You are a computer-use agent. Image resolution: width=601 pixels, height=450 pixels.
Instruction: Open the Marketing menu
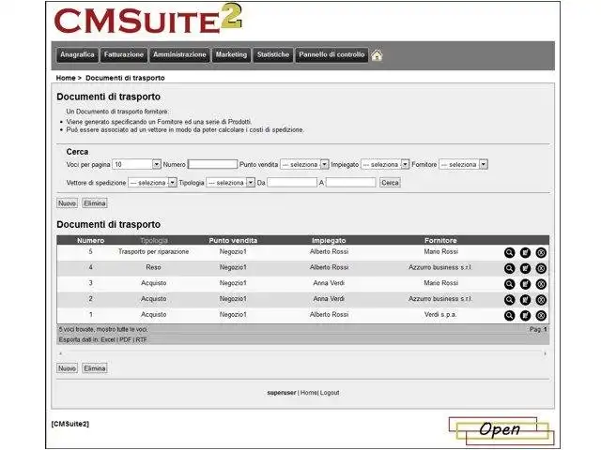[x=231, y=54]
